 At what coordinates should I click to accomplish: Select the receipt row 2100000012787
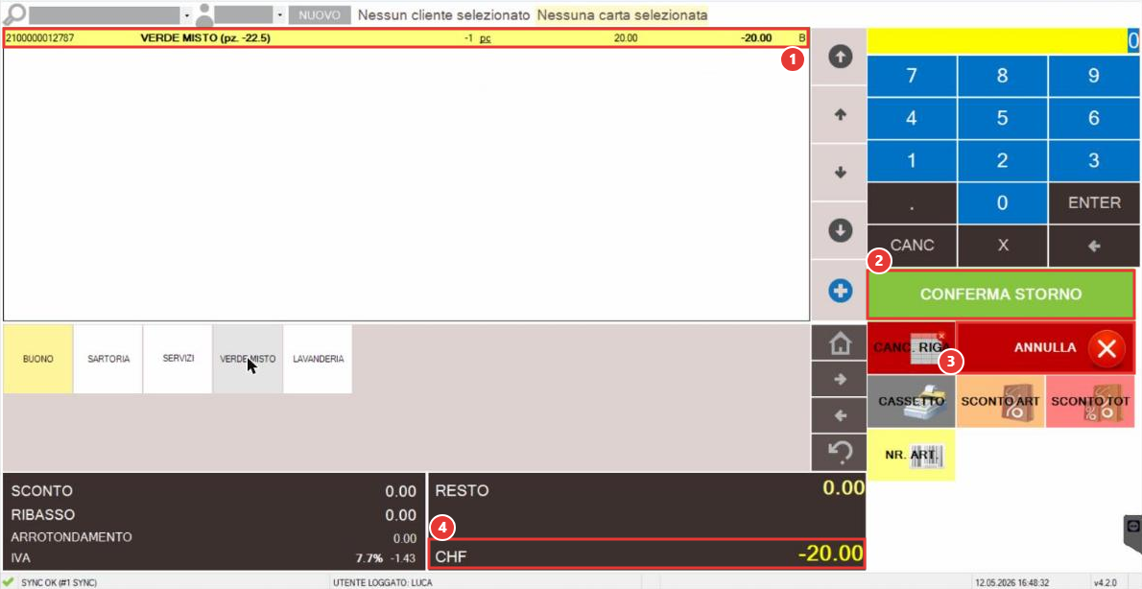(x=406, y=37)
